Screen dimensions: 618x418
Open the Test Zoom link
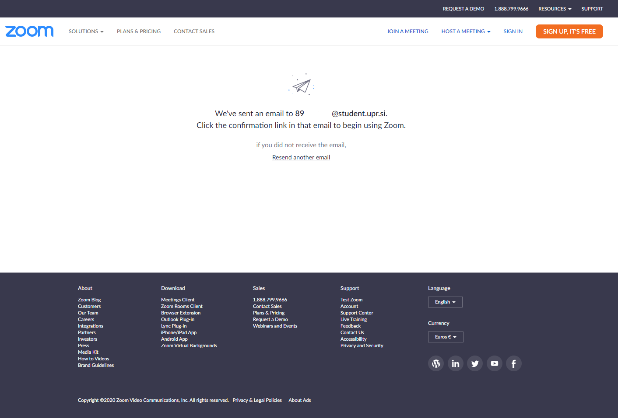pos(351,300)
